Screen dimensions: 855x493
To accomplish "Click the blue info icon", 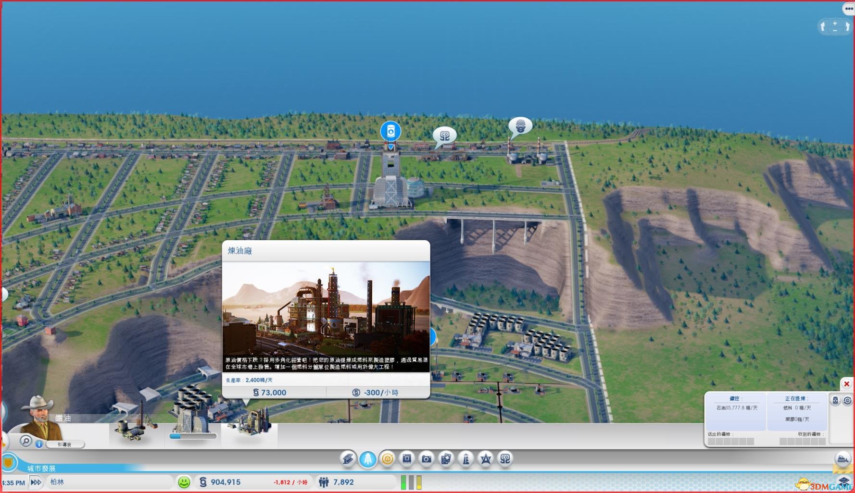I will (x=39, y=444).
